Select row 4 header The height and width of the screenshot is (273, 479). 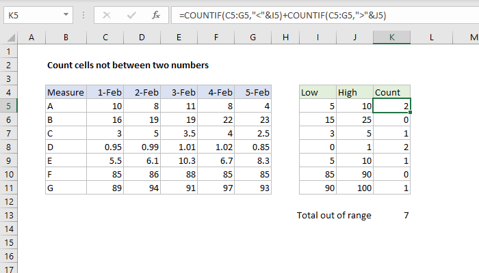[8, 92]
